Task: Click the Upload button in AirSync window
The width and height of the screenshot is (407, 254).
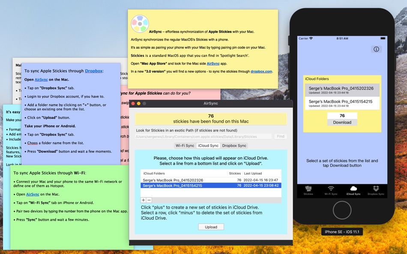Action: click(x=211, y=227)
